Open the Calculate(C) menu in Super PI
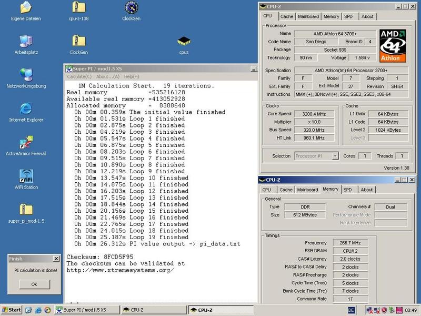Screen dimensions: 421x316 (79, 76)
